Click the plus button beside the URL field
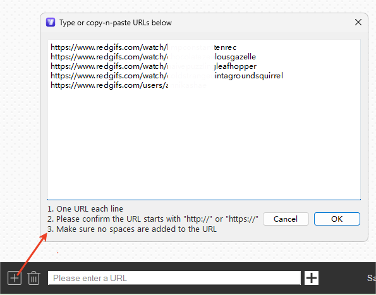This screenshot has height=295, width=376. click(312, 278)
